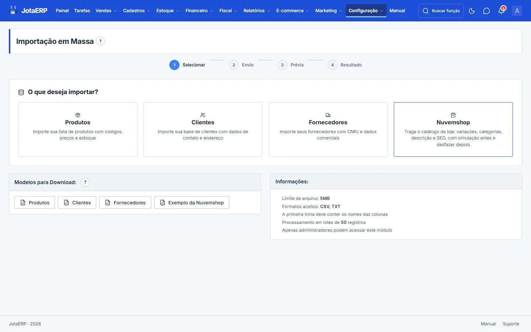The image size is (531, 332).
Task: Expand the Financeiro menu
Action: pyautogui.click(x=199, y=11)
